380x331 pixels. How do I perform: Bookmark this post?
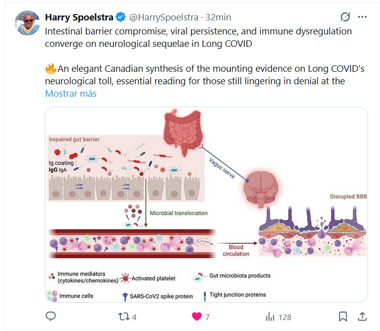(x=343, y=317)
